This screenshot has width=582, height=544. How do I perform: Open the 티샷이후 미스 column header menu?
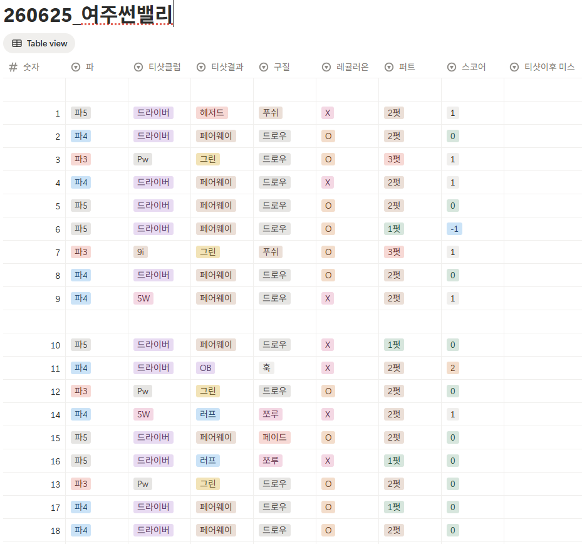pyautogui.click(x=543, y=67)
